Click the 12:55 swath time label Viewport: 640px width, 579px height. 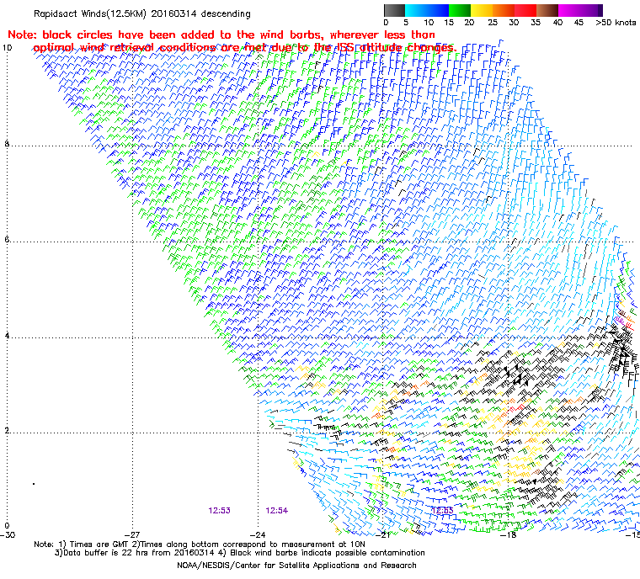point(442,511)
